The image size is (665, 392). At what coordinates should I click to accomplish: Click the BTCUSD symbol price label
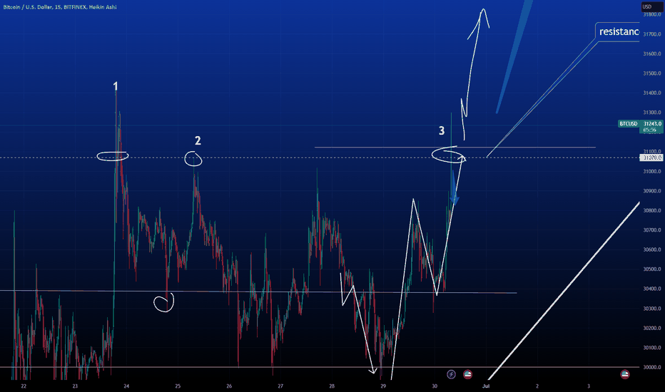point(628,124)
